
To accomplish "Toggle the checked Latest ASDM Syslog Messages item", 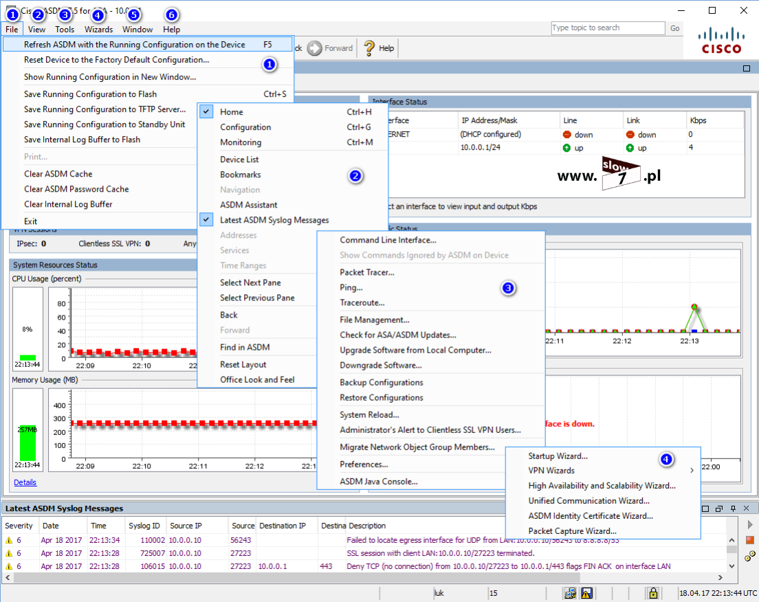I will pyautogui.click(x=293, y=220).
